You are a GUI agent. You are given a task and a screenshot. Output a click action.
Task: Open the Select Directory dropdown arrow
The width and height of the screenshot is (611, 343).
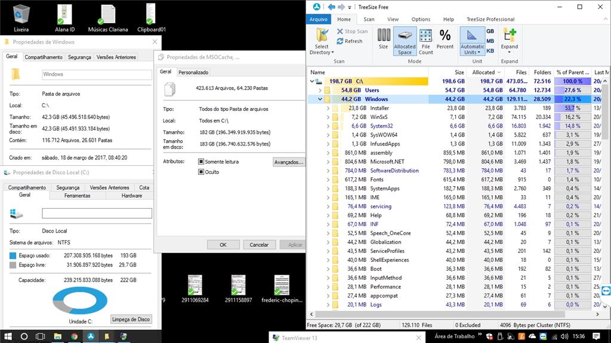click(332, 52)
